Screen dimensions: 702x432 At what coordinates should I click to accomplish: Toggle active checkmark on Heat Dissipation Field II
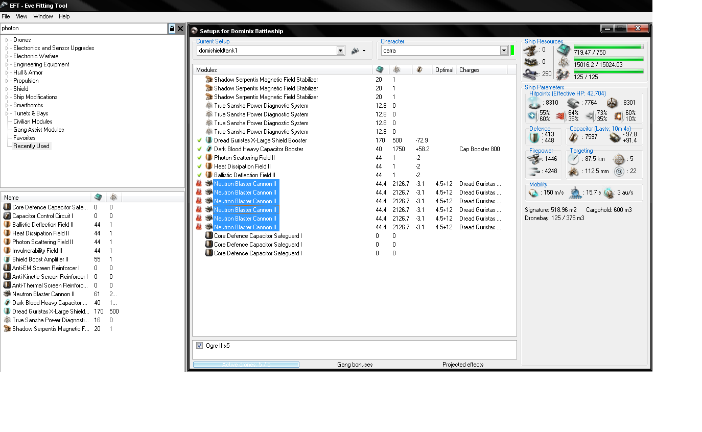tap(199, 166)
